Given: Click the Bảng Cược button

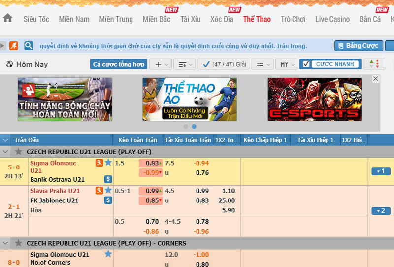Looking at the screenshot, I should click(359, 46).
